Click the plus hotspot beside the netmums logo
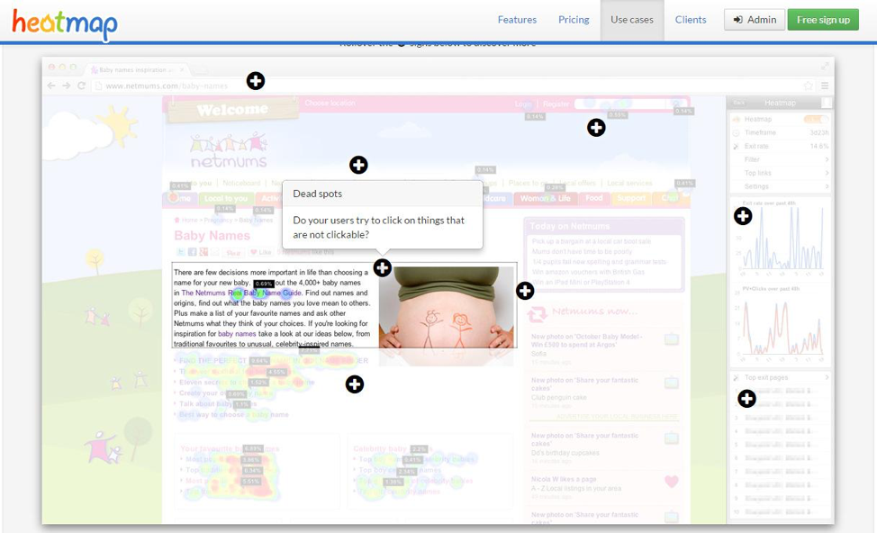This screenshot has height=533, width=877. pyautogui.click(x=358, y=165)
